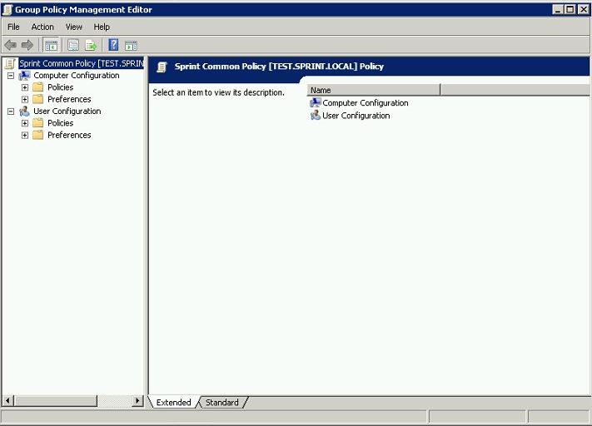Open the Help menu
Image resolution: width=592 pixels, height=426 pixels.
tap(102, 27)
